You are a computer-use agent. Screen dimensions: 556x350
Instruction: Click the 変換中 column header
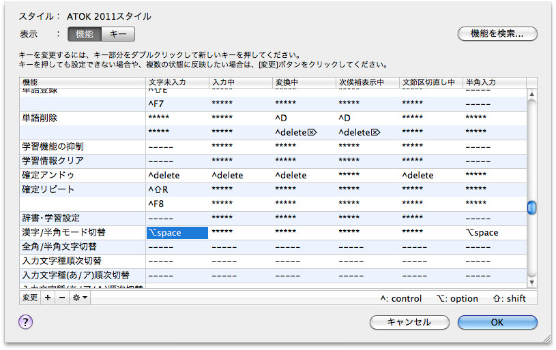(304, 82)
